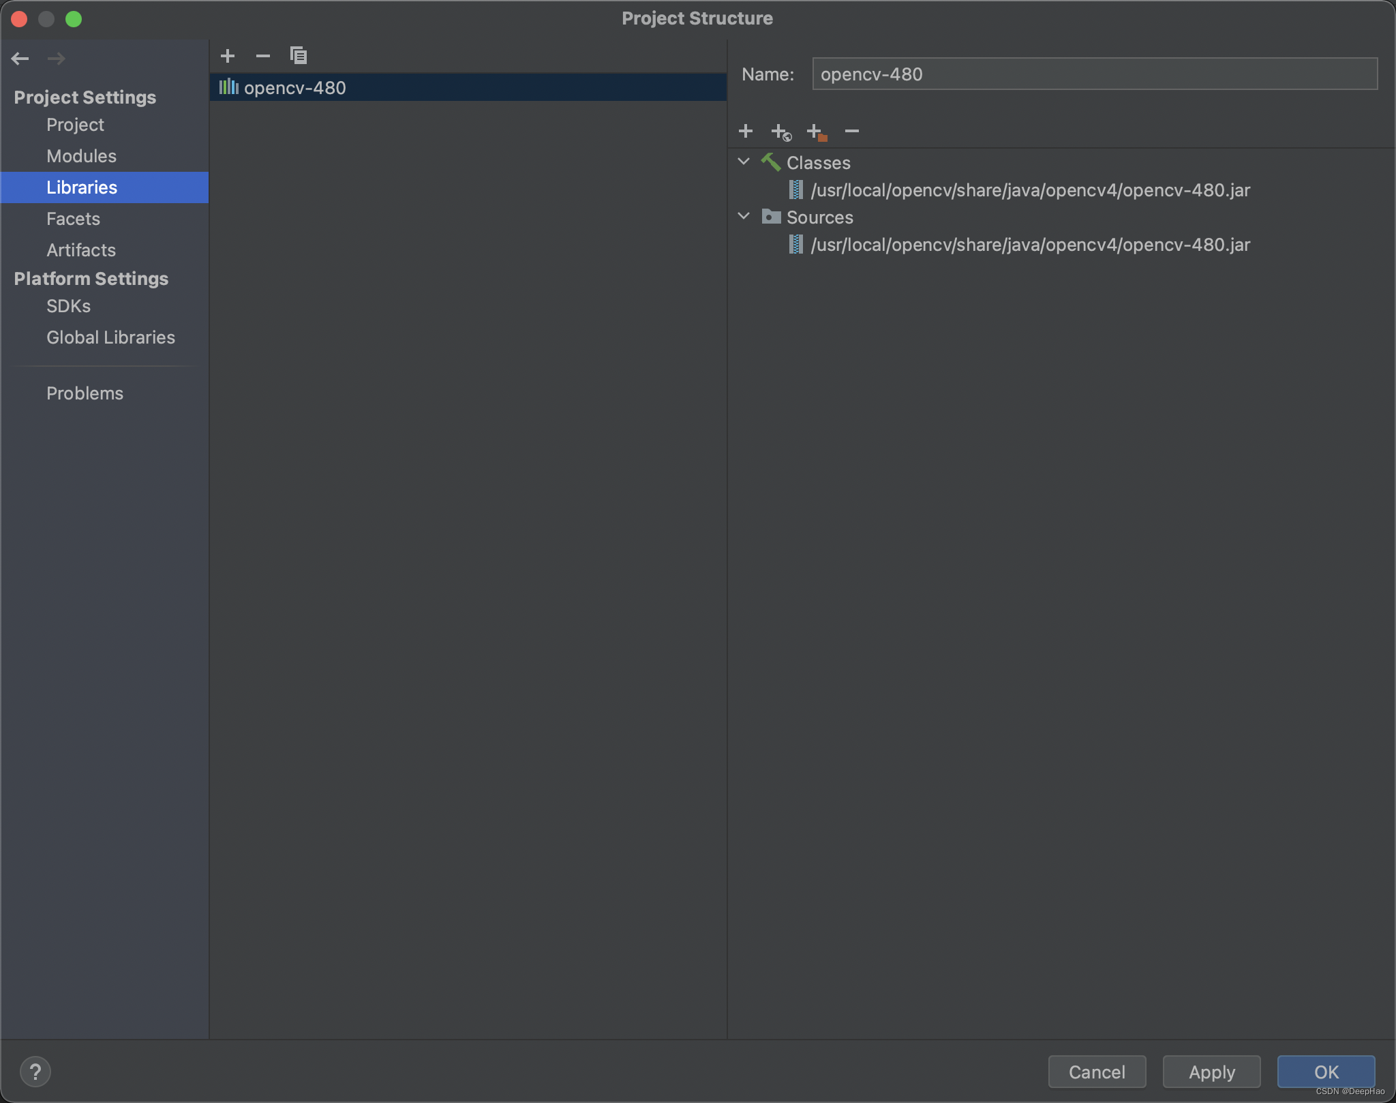Go forward with the right arrow
The width and height of the screenshot is (1396, 1103).
pyautogui.click(x=56, y=59)
